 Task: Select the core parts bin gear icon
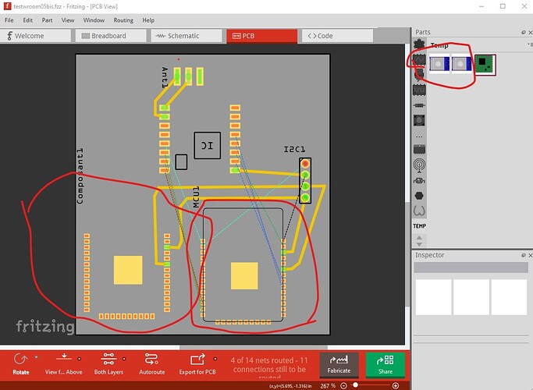point(419,44)
